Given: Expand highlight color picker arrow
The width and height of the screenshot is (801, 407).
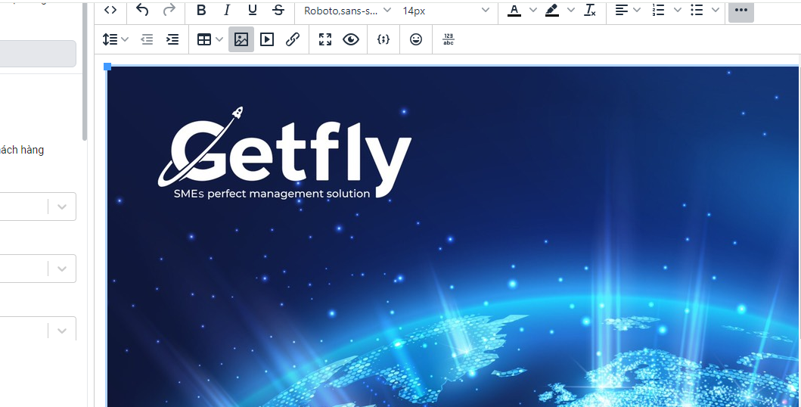Looking at the screenshot, I should pos(570,11).
